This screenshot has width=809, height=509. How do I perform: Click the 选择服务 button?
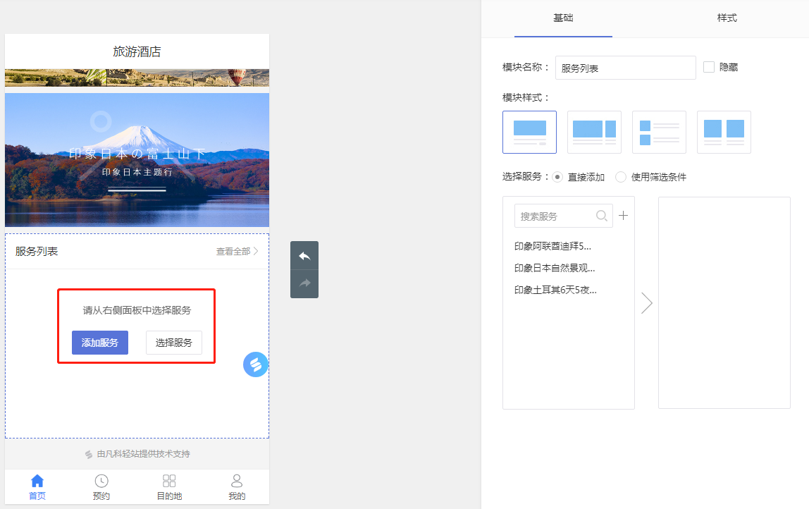(173, 343)
